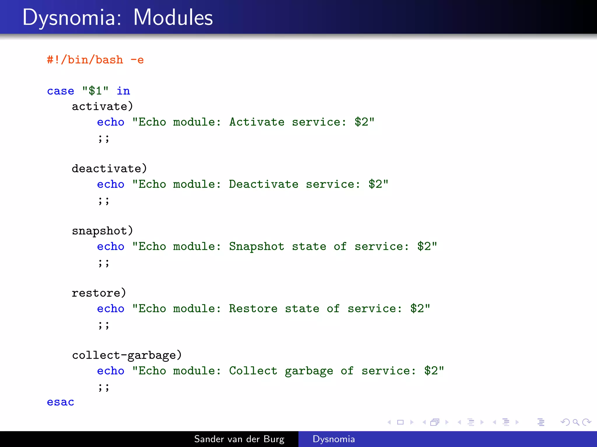597x447 pixels.
Task: Click the ;; terminator below collect-garbage echo
Action: pos(104,388)
